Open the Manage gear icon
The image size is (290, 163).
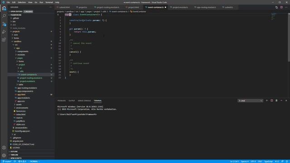pyautogui.click(x=4, y=155)
